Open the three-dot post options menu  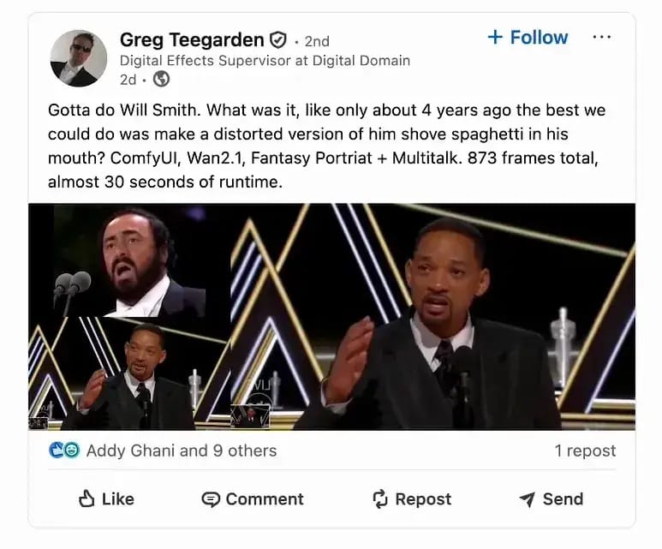[602, 37]
